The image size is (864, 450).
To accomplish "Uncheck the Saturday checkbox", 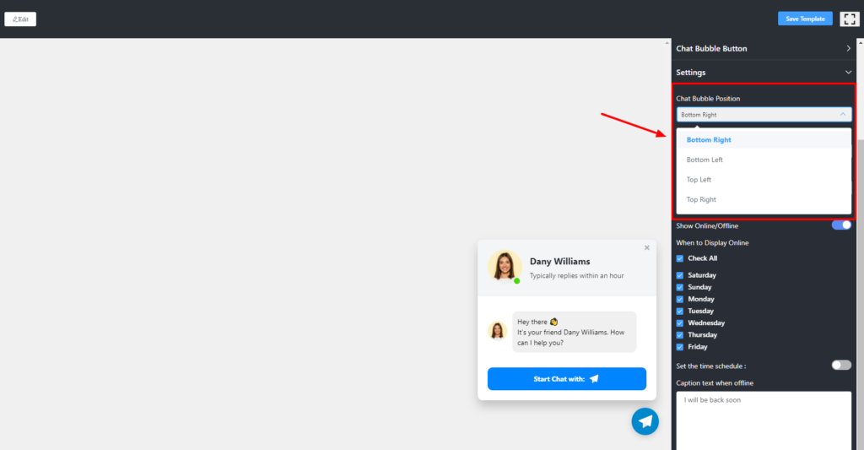I will (680, 275).
